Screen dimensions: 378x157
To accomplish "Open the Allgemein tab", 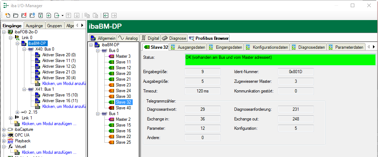I will coord(103,38).
